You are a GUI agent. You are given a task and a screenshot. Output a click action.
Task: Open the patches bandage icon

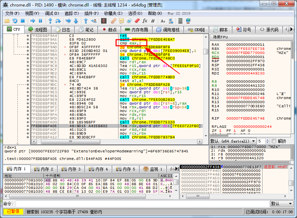tap(114, 21)
